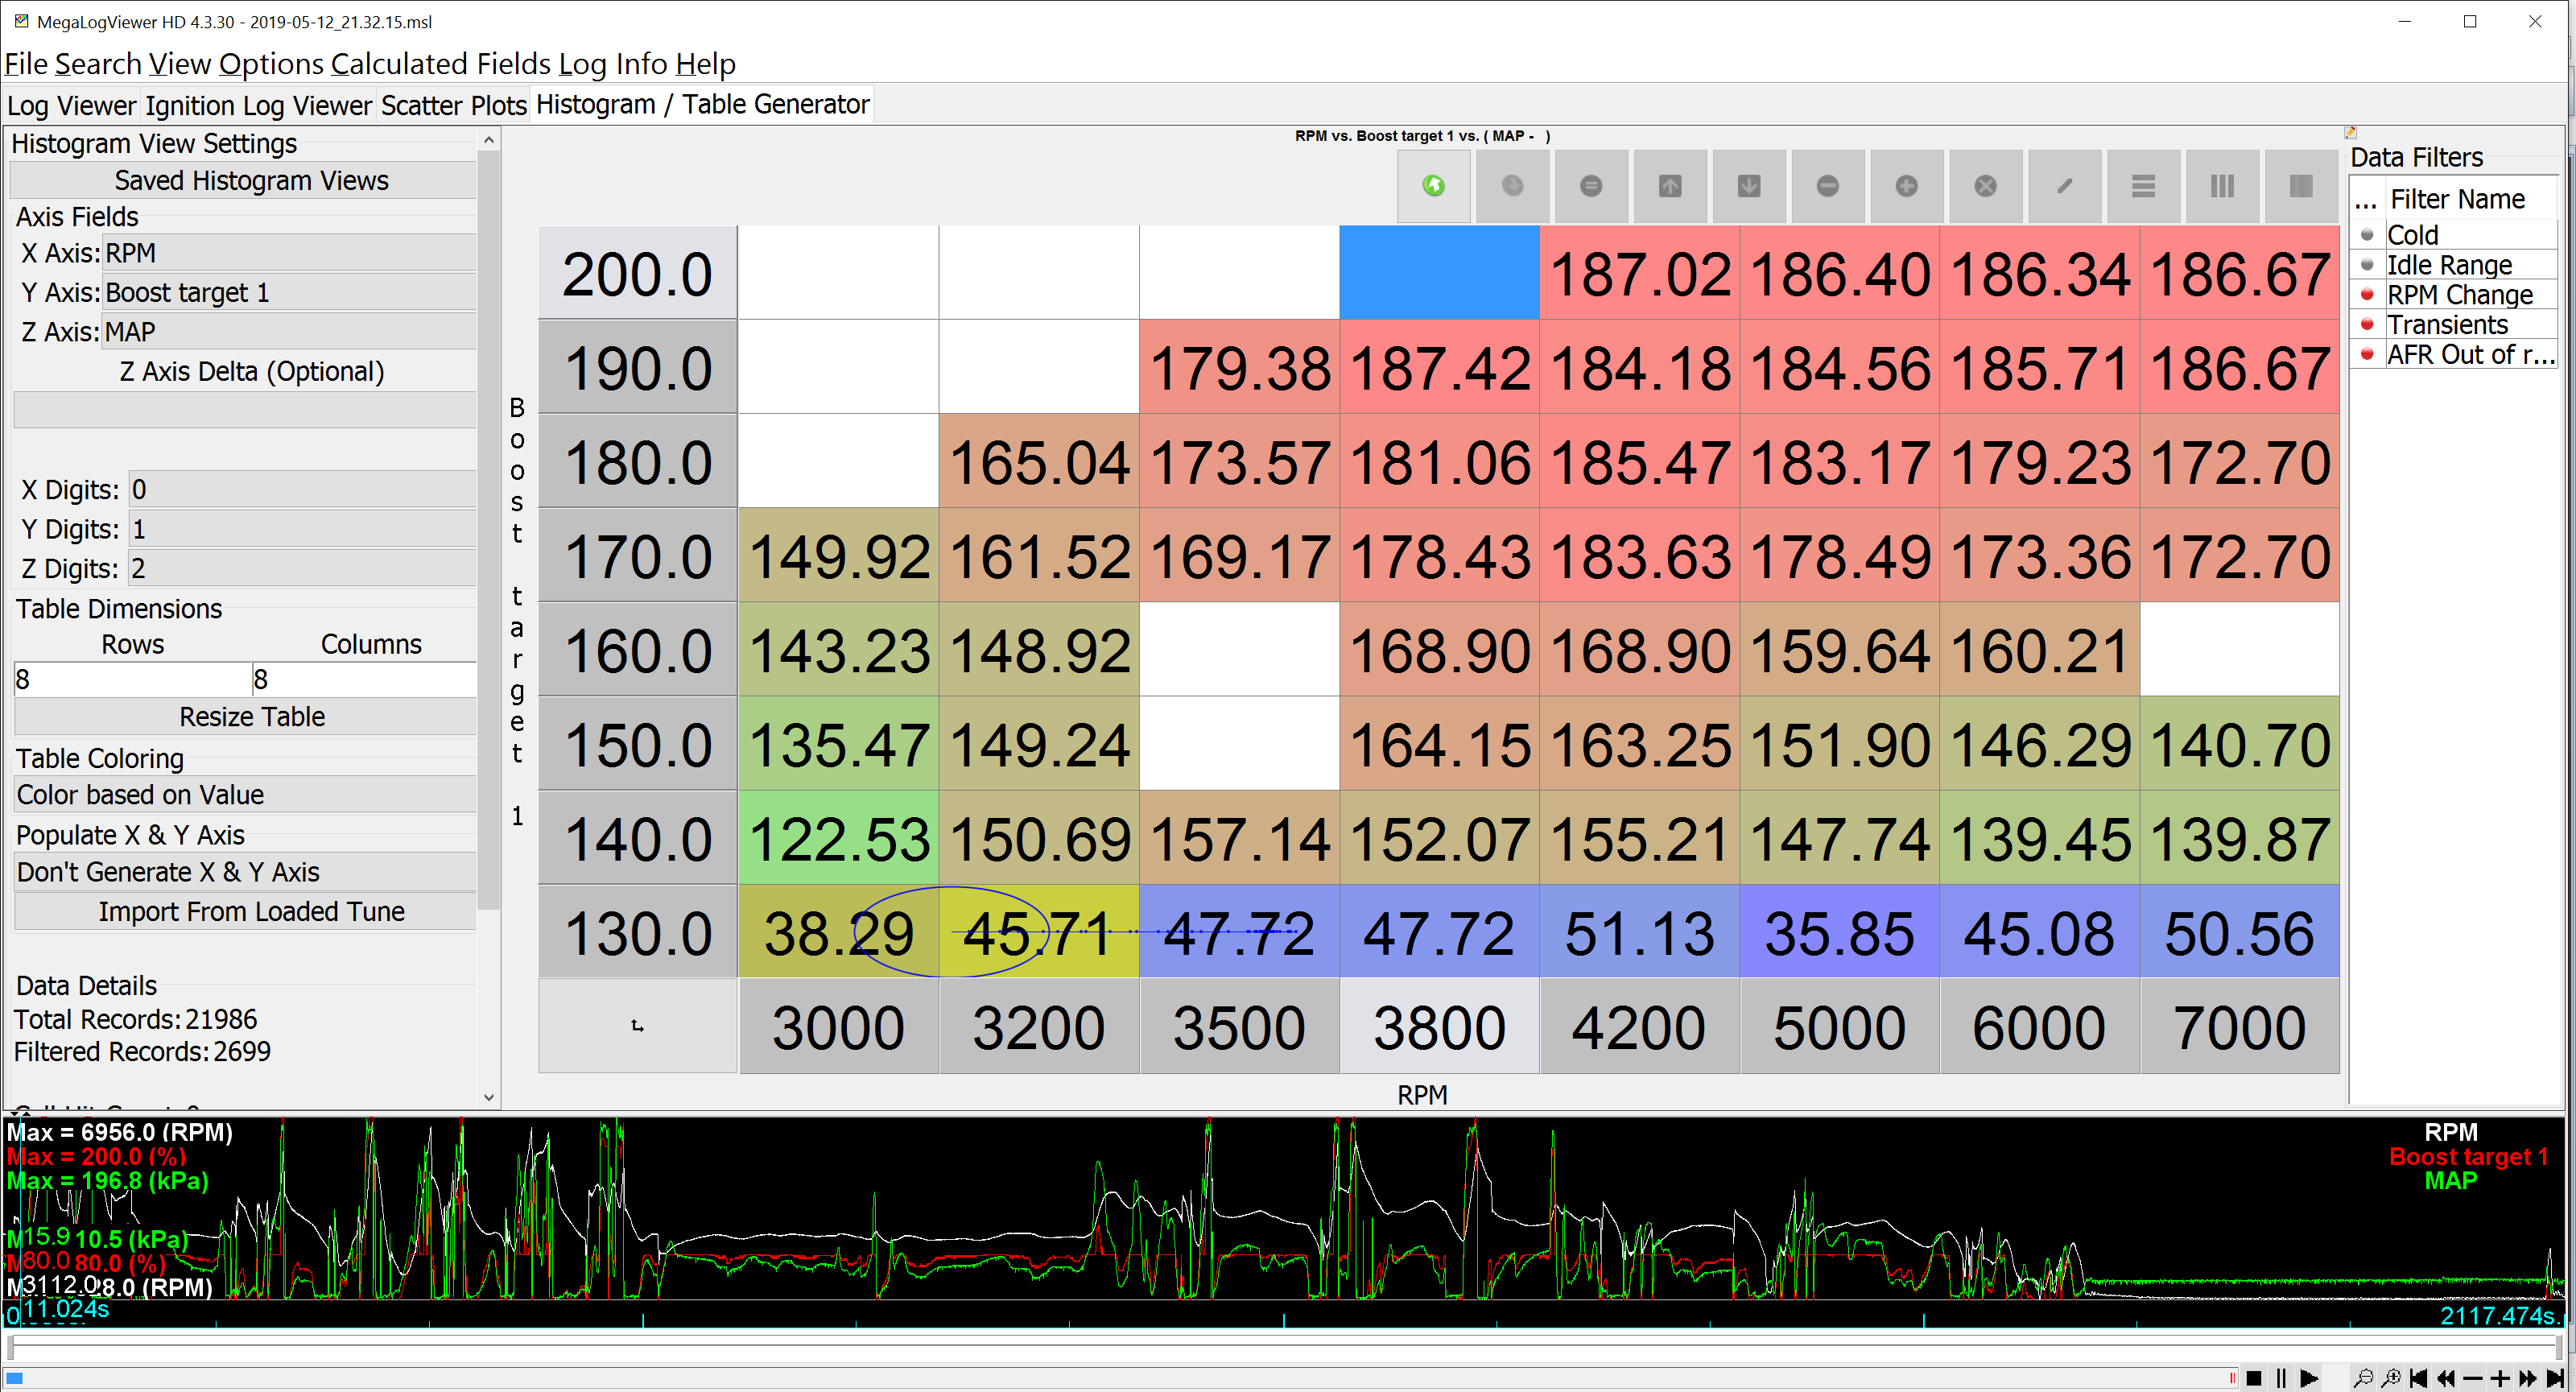
Task: Open the X Axis RPM field selector
Action: point(288,253)
